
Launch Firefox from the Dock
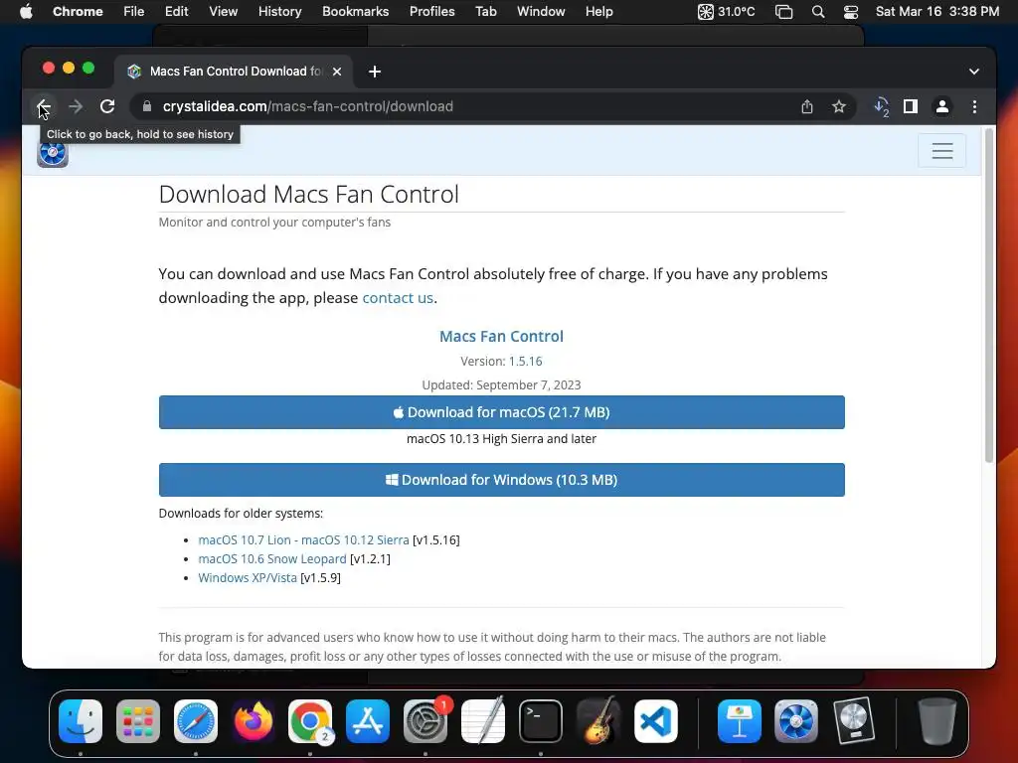[254, 721]
